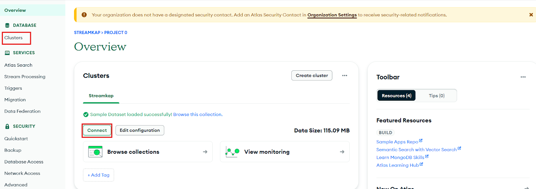The height and width of the screenshot is (189, 536).
Task: Click external icon beside Semantic Search link
Action: click(459, 148)
